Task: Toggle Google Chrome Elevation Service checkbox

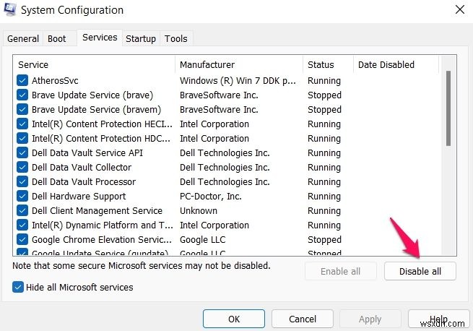Action: click(x=22, y=240)
